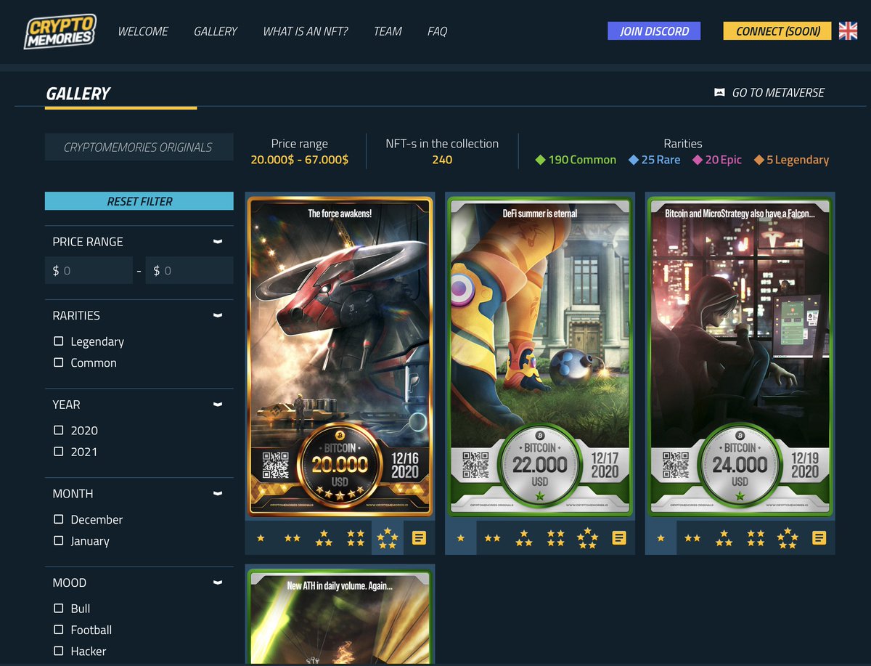Image resolution: width=871 pixels, height=666 pixels.
Task: Click the '25 Rare' rarity label
Action: pos(655,160)
